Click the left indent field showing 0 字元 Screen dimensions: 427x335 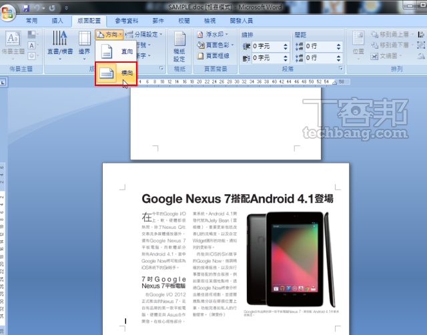pyautogui.click(x=267, y=46)
